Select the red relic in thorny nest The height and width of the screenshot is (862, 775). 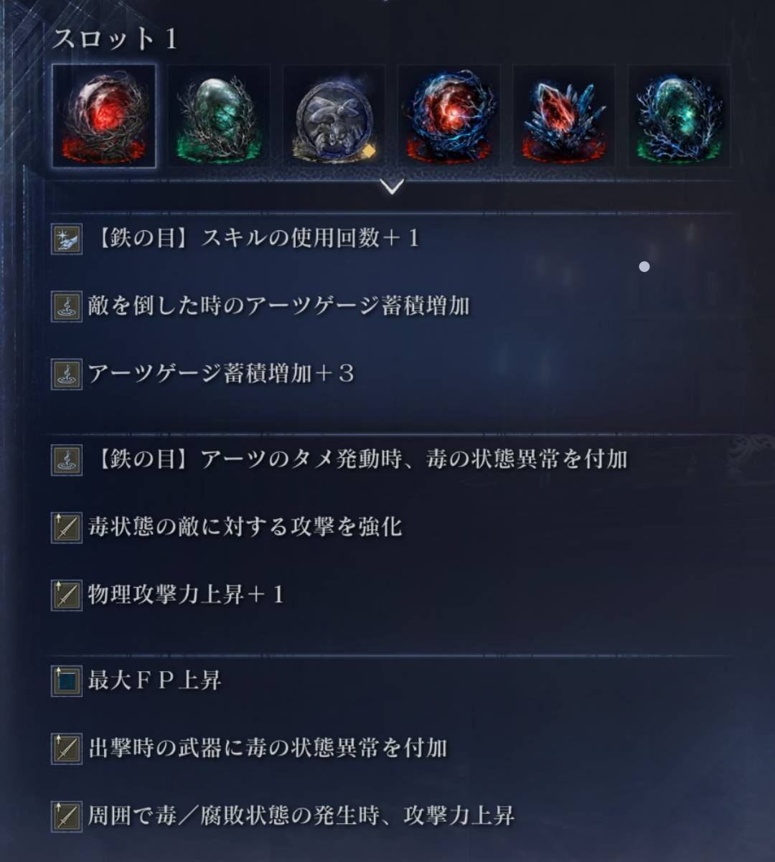click(x=104, y=116)
